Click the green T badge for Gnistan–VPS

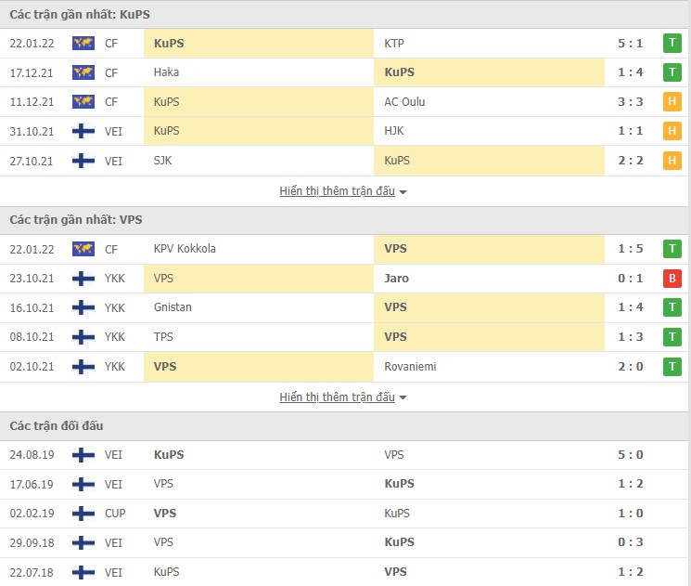[672, 307]
